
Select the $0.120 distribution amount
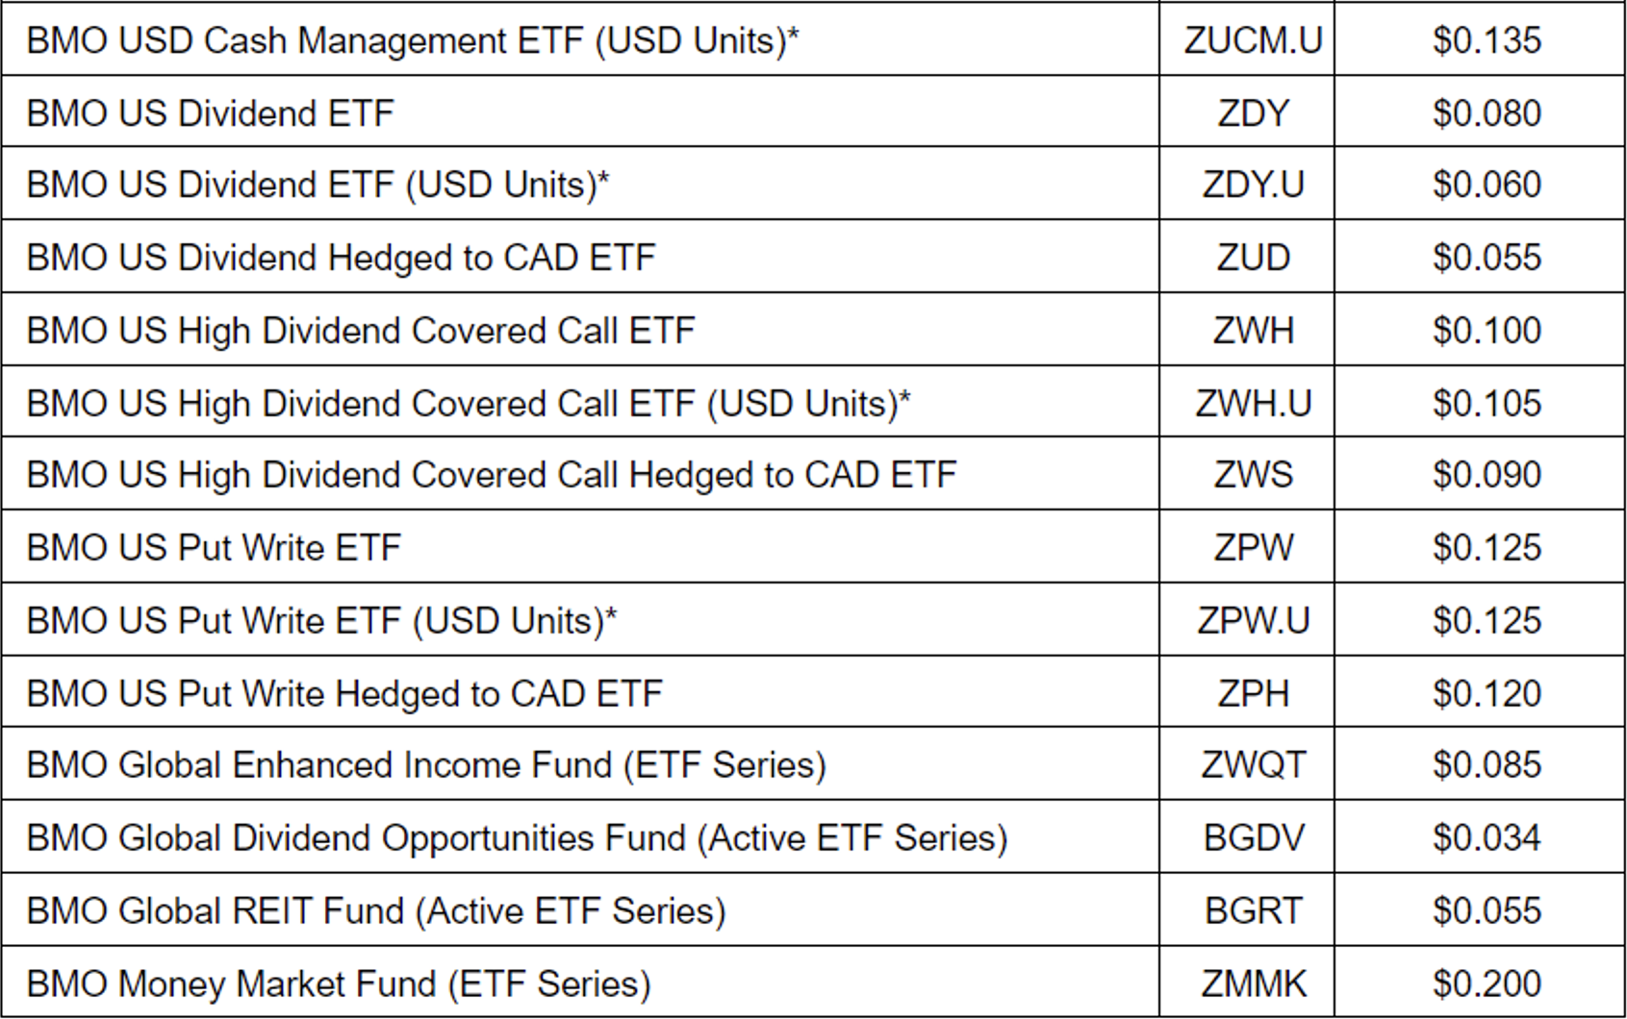(x=1487, y=694)
